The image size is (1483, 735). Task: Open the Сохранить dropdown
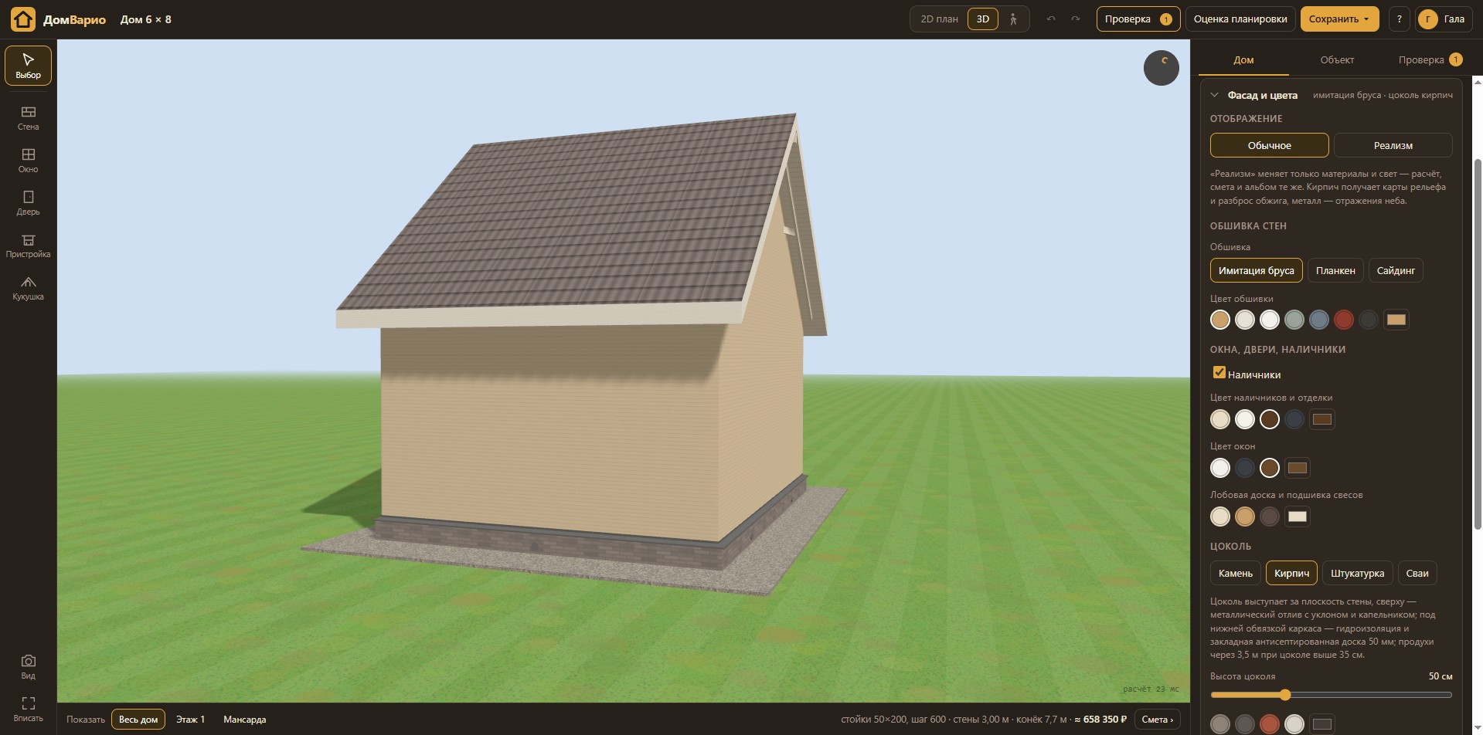point(1339,19)
